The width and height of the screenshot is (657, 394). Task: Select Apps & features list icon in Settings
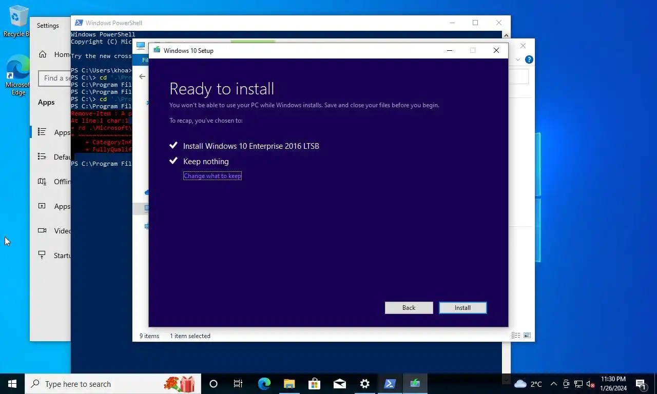(x=42, y=132)
